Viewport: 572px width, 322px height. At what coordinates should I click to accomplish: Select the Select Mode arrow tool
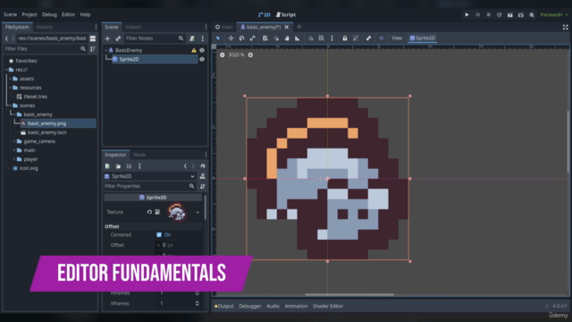point(218,38)
